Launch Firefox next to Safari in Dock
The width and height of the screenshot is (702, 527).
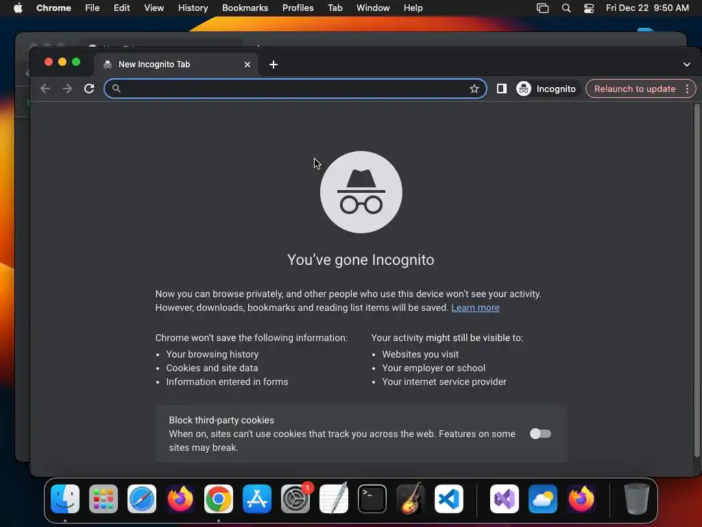(x=180, y=499)
